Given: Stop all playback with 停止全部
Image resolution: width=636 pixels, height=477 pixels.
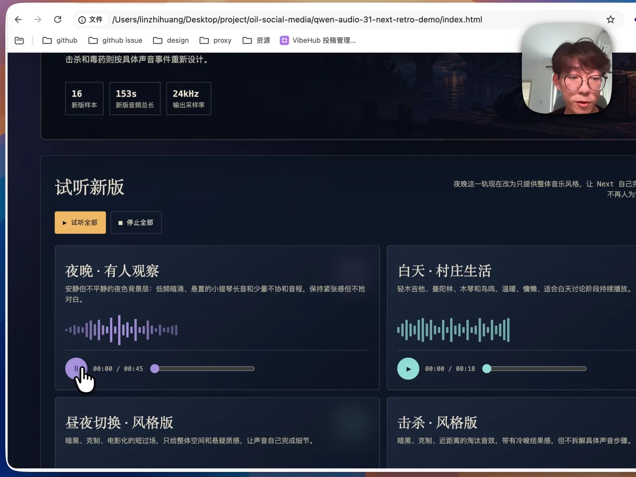Looking at the screenshot, I should [x=136, y=223].
